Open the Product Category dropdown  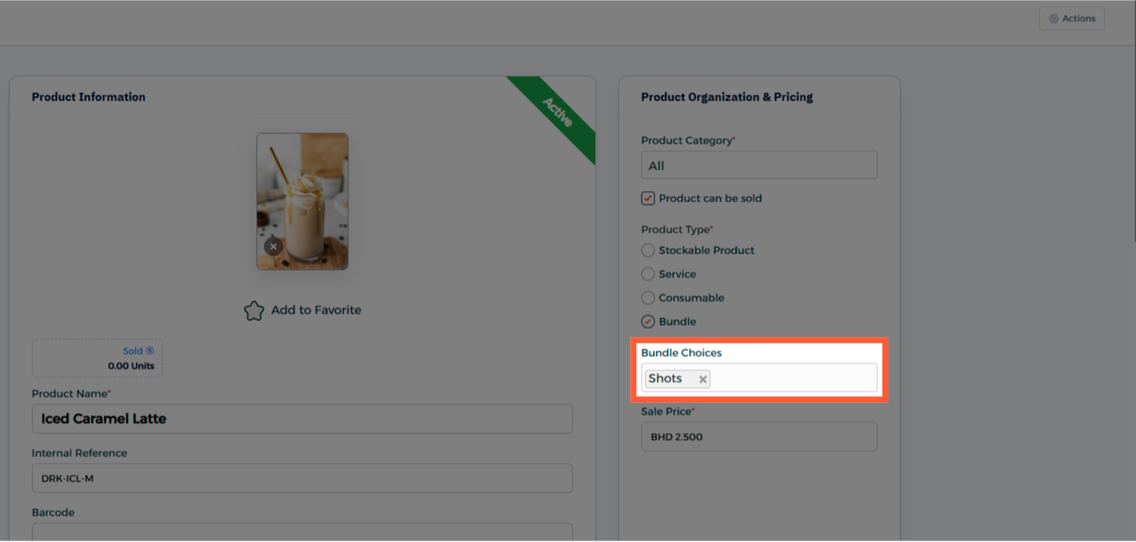[x=759, y=166]
